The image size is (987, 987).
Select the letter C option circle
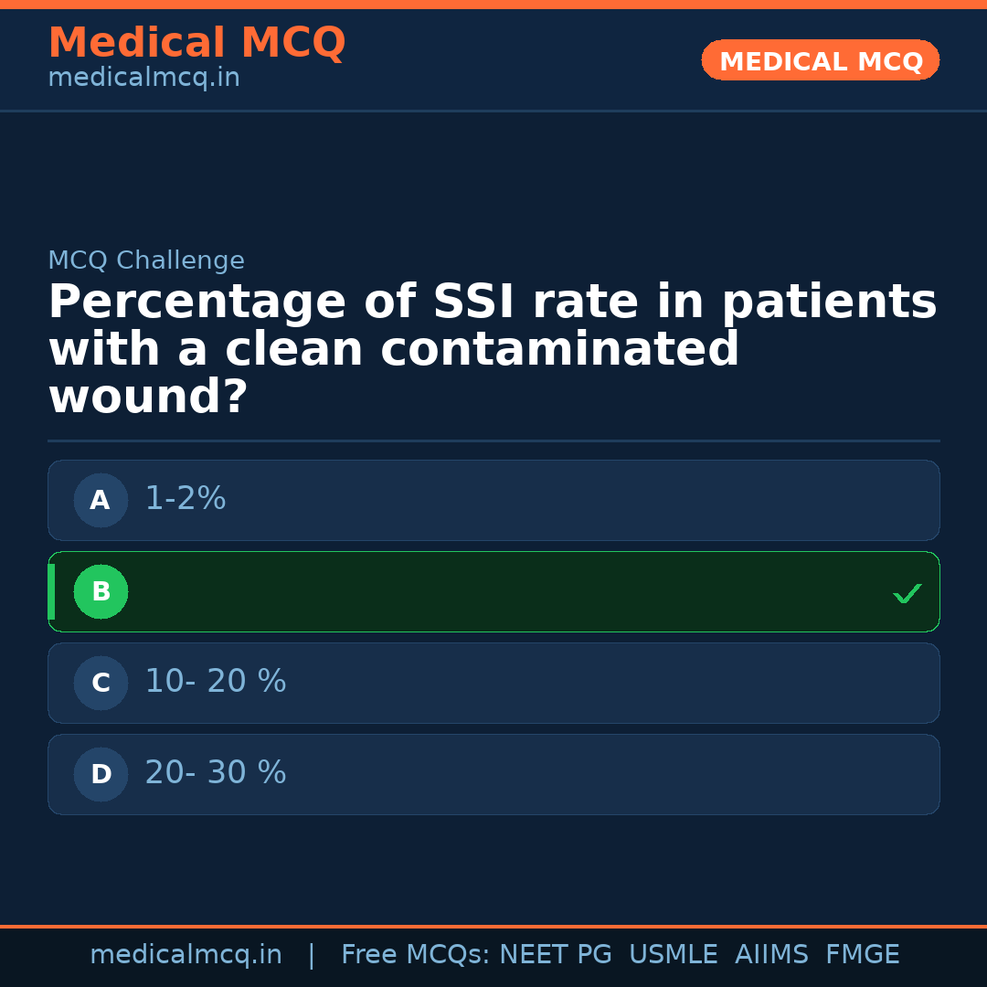[x=101, y=683]
